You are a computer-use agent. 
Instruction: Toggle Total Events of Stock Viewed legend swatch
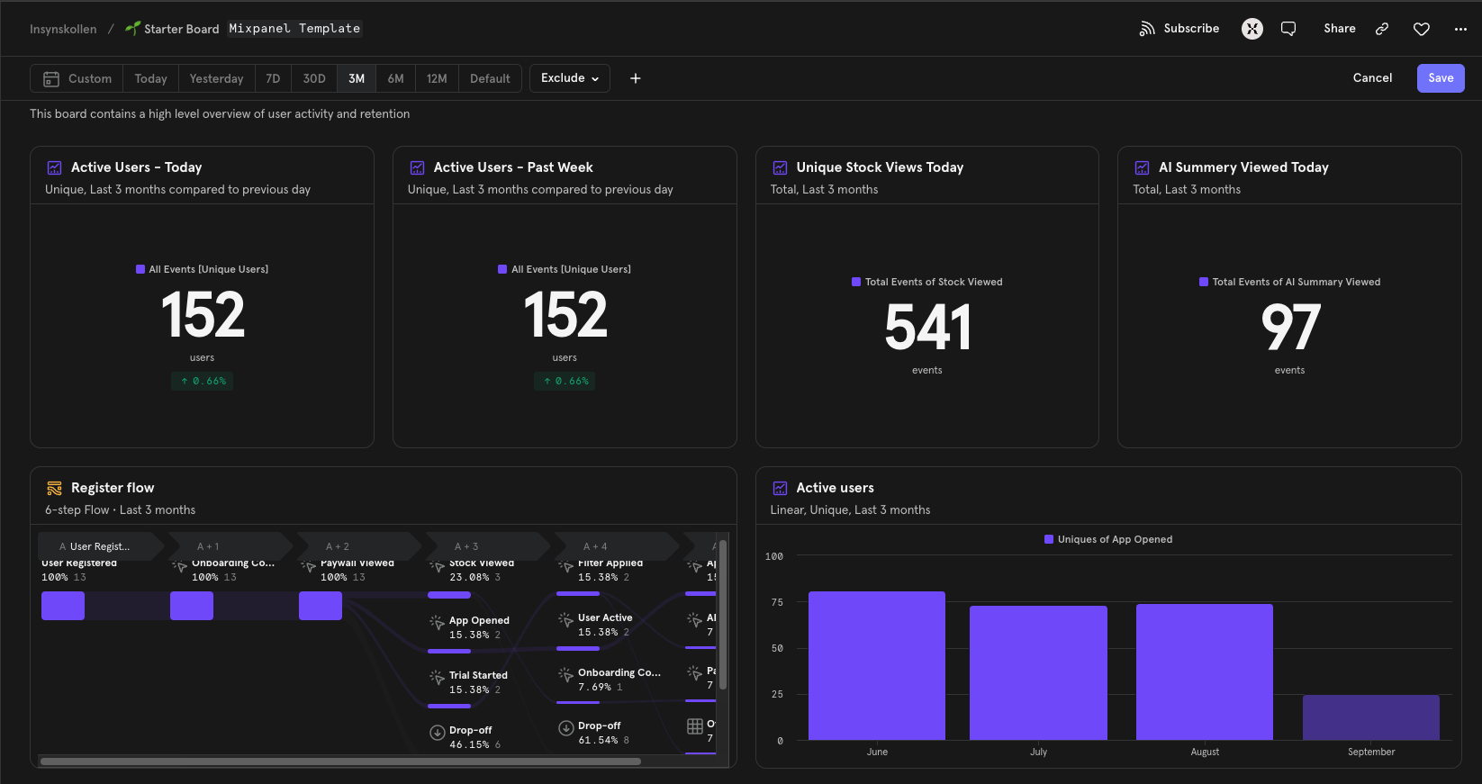click(x=856, y=282)
